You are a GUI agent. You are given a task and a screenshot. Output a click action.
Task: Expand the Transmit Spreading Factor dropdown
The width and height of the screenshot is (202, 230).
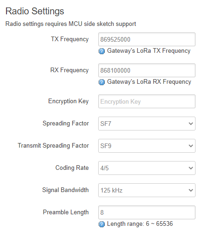tap(147, 146)
